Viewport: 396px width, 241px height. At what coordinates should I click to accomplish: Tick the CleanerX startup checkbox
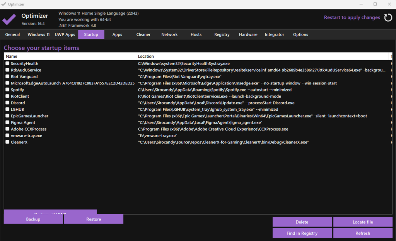(7, 142)
